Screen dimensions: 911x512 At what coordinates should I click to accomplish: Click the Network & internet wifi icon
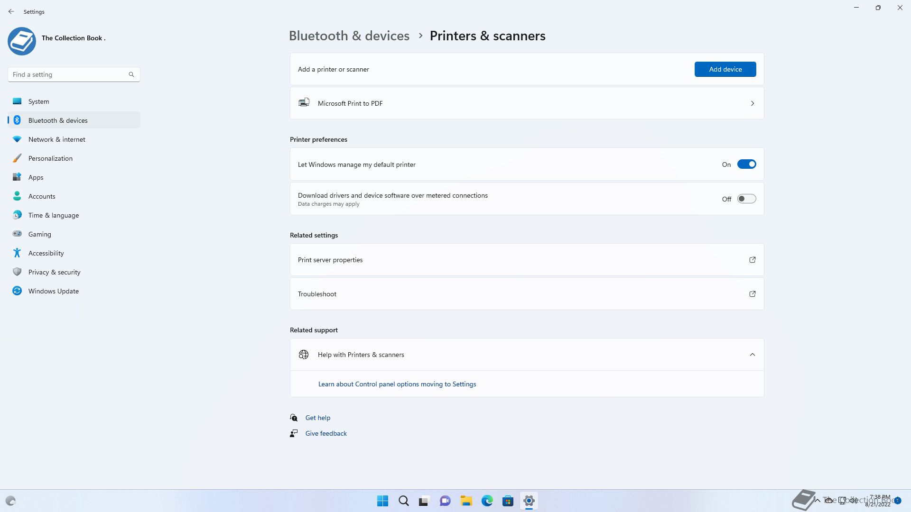pyautogui.click(x=17, y=139)
